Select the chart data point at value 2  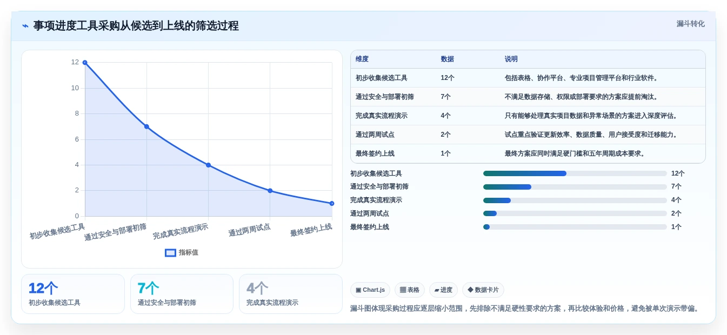click(270, 191)
